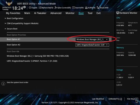Viewport: 140px width, 105px height.
Task: Click the English language option
Action: (x=34, y=8)
